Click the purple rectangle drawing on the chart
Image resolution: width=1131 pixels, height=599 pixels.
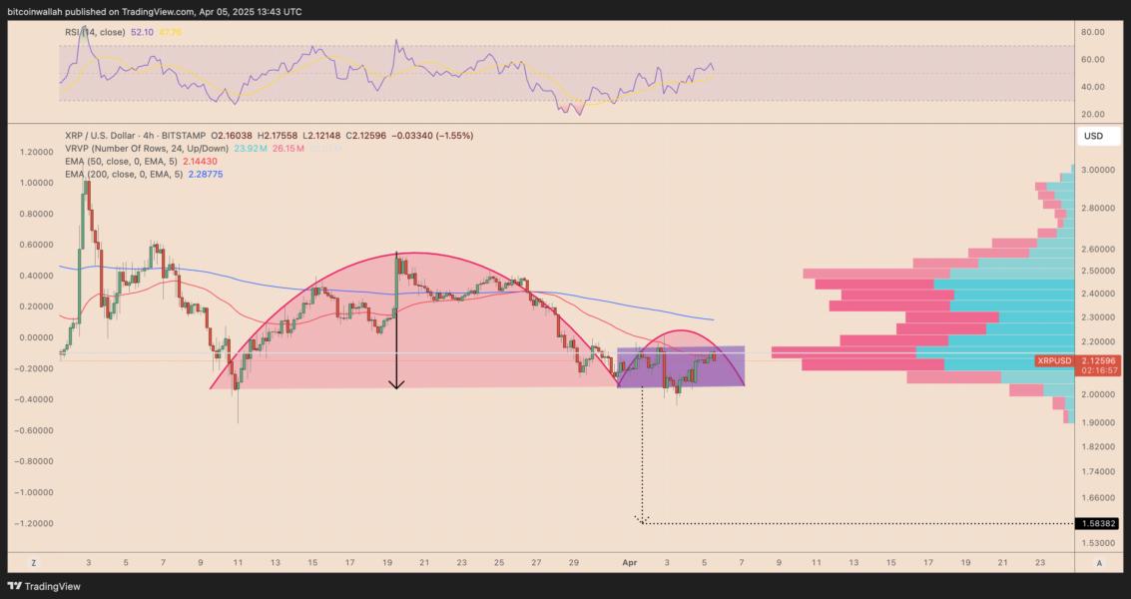click(681, 366)
